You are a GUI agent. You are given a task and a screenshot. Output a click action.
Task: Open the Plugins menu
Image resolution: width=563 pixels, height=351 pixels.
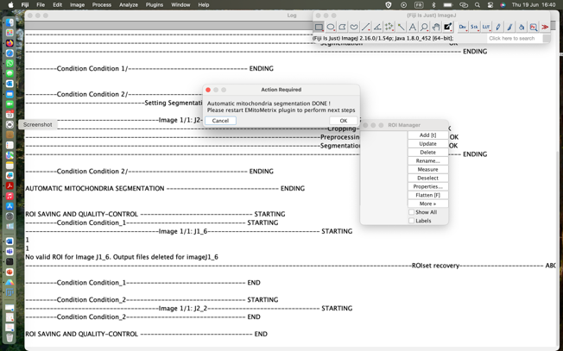155,4
